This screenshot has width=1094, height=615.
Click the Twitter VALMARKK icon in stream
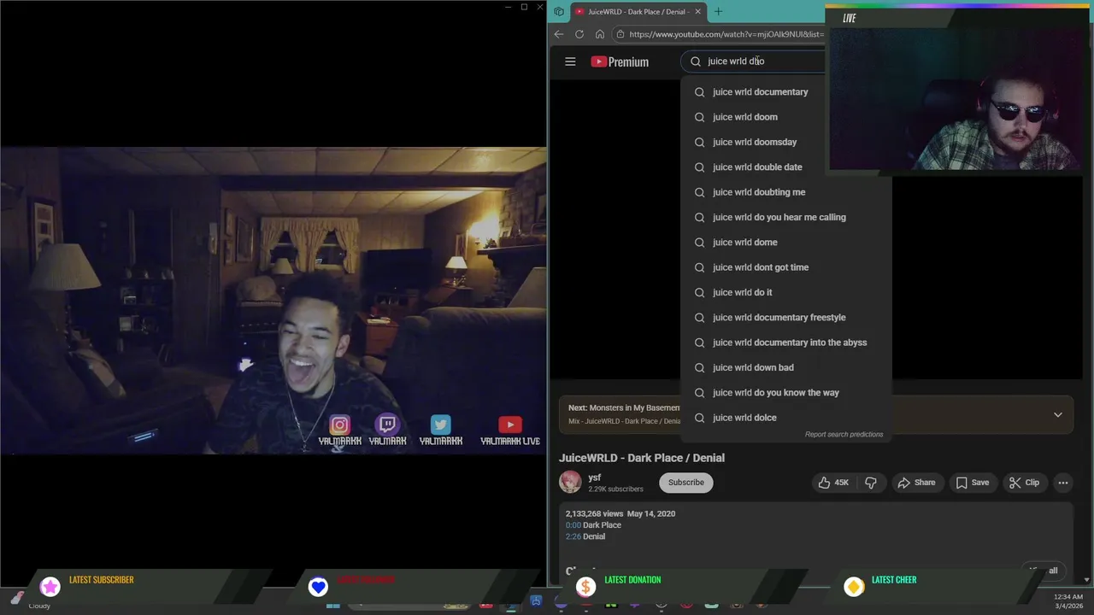[440, 425]
